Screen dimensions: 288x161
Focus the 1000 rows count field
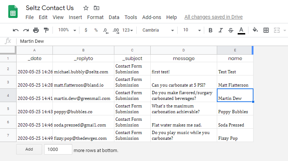point(58,149)
